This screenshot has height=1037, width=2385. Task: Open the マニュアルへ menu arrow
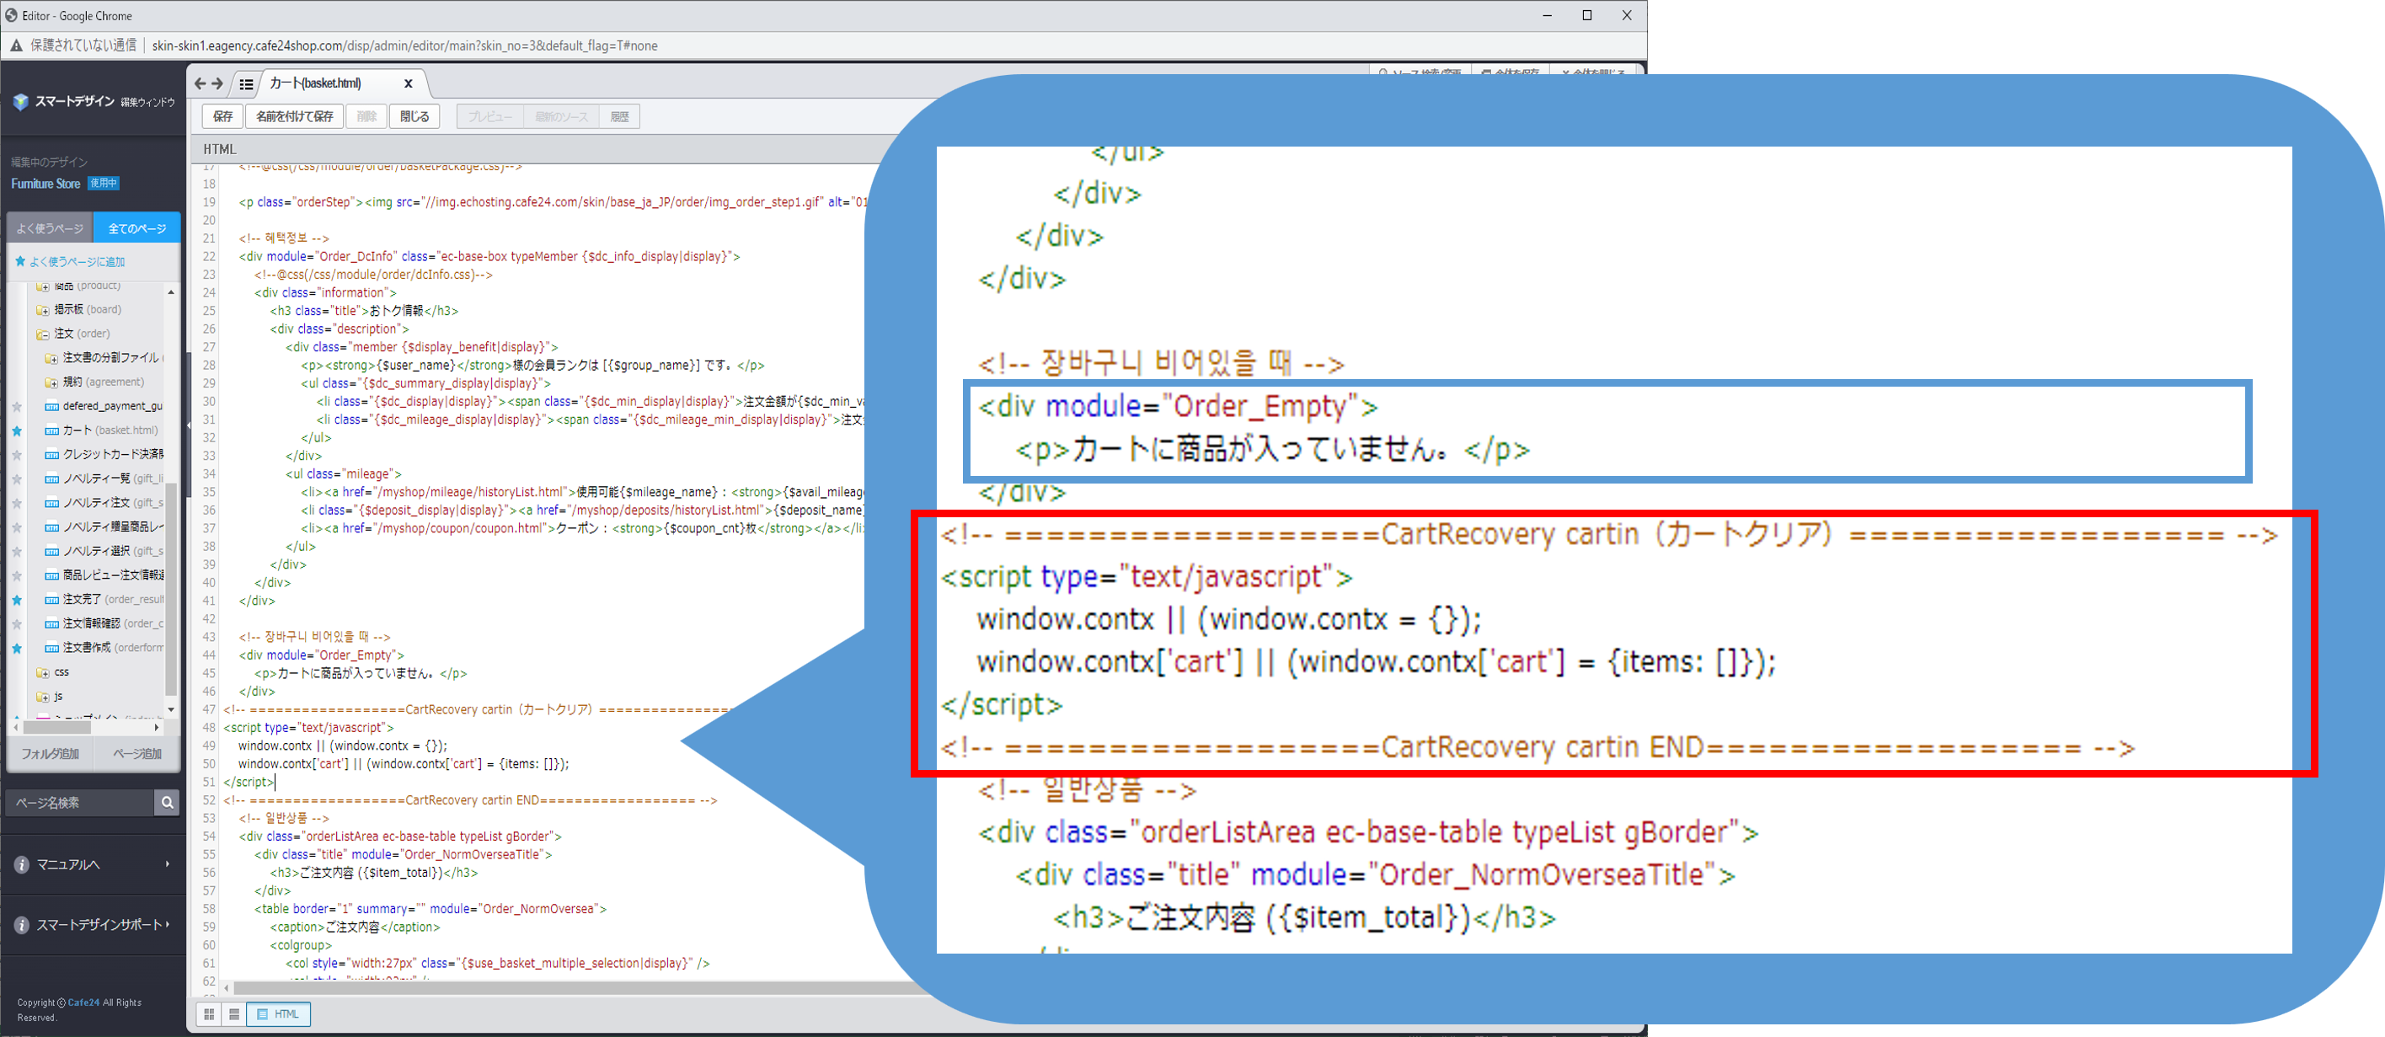[x=168, y=863]
